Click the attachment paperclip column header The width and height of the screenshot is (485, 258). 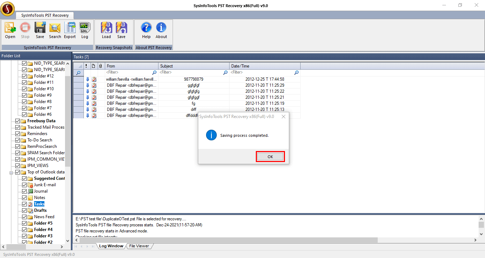[x=101, y=66]
